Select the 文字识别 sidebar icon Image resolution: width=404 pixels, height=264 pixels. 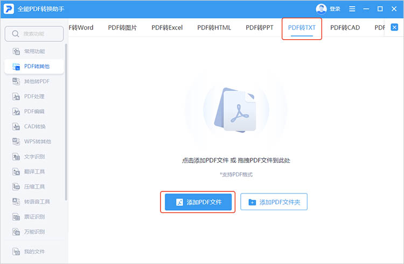click(16, 156)
